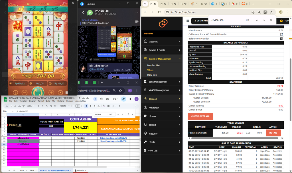This screenshot has width=292, height=173.
Task: Toggle the inf77 sidebar hamburger
Action: 188,20
